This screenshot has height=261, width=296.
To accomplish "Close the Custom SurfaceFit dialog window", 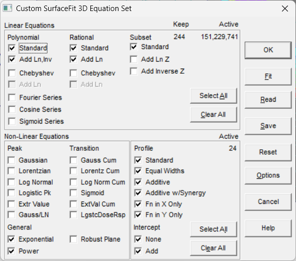I will click(284, 9).
